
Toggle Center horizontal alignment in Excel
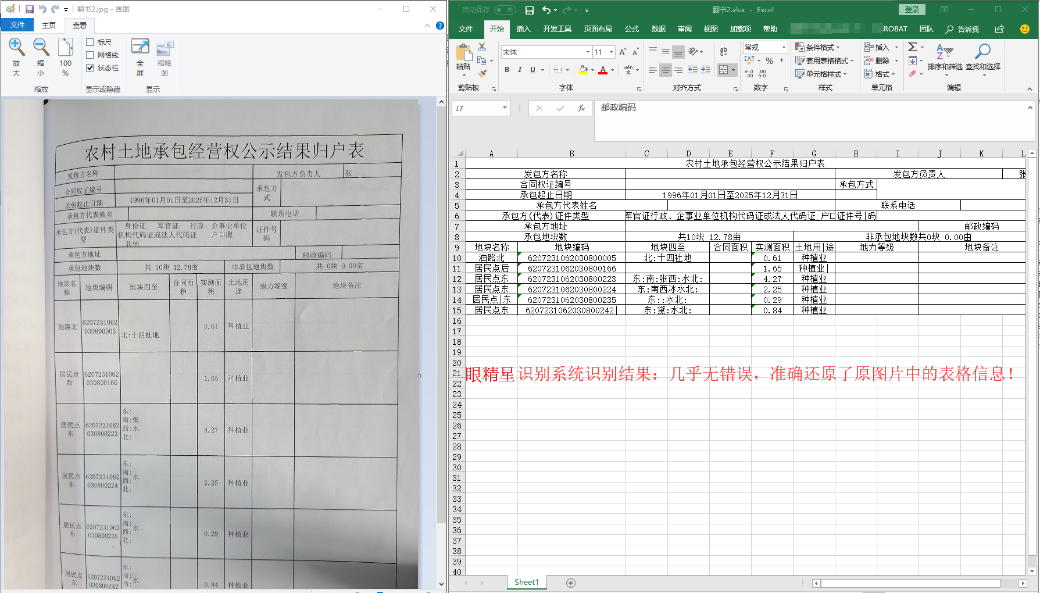(x=666, y=70)
